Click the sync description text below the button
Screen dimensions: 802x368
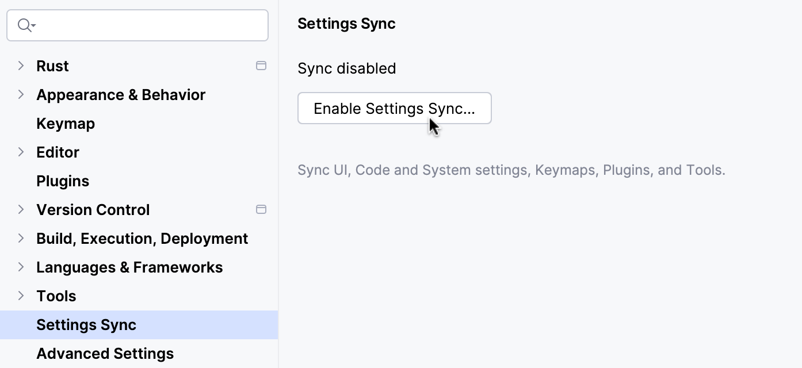[x=511, y=170]
